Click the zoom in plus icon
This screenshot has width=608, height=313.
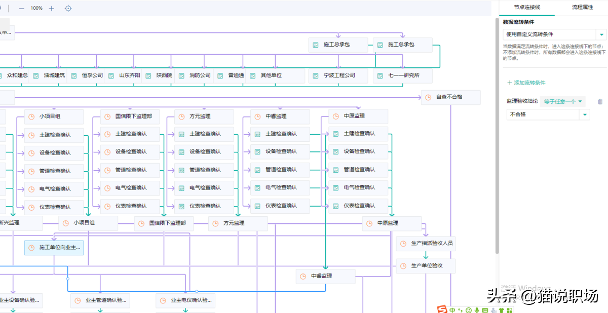pyautogui.click(x=51, y=8)
